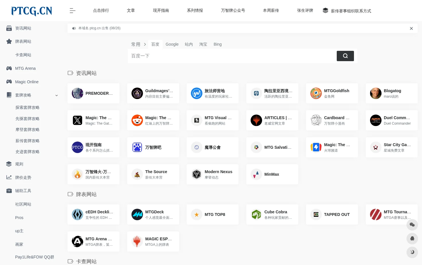Open the 卡查网站 sidebar item
The image size is (422, 265).
[23, 55]
